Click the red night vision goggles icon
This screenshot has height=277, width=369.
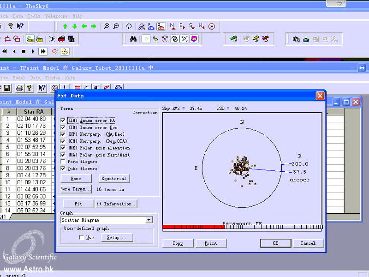pos(61,39)
